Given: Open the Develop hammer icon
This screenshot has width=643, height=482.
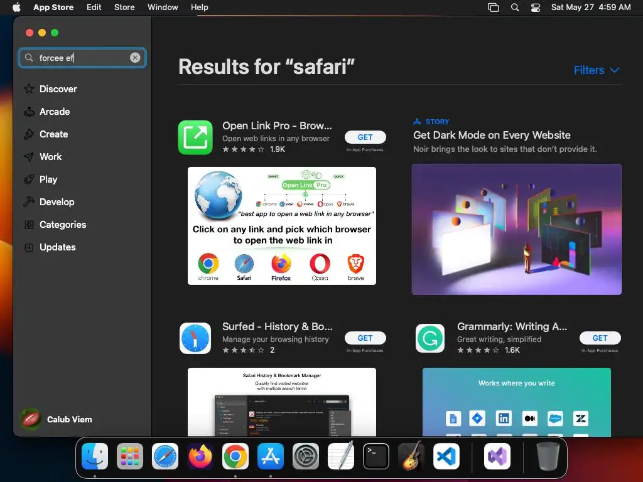Looking at the screenshot, I should point(29,201).
